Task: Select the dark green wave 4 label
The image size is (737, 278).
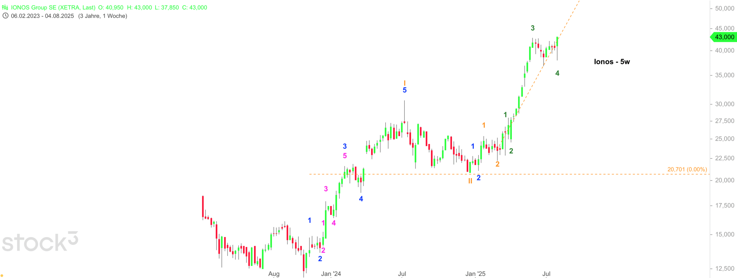Action: coord(557,73)
